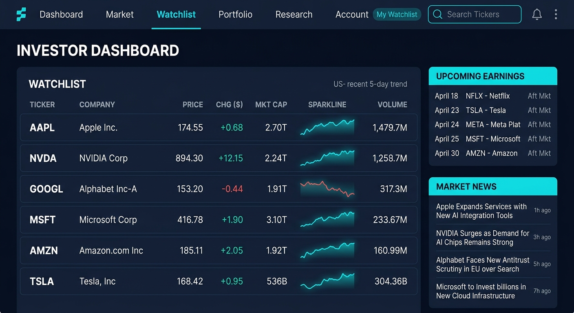574x313 pixels.
Task: Read Apple Expands Services news article
Action: (x=493, y=211)
